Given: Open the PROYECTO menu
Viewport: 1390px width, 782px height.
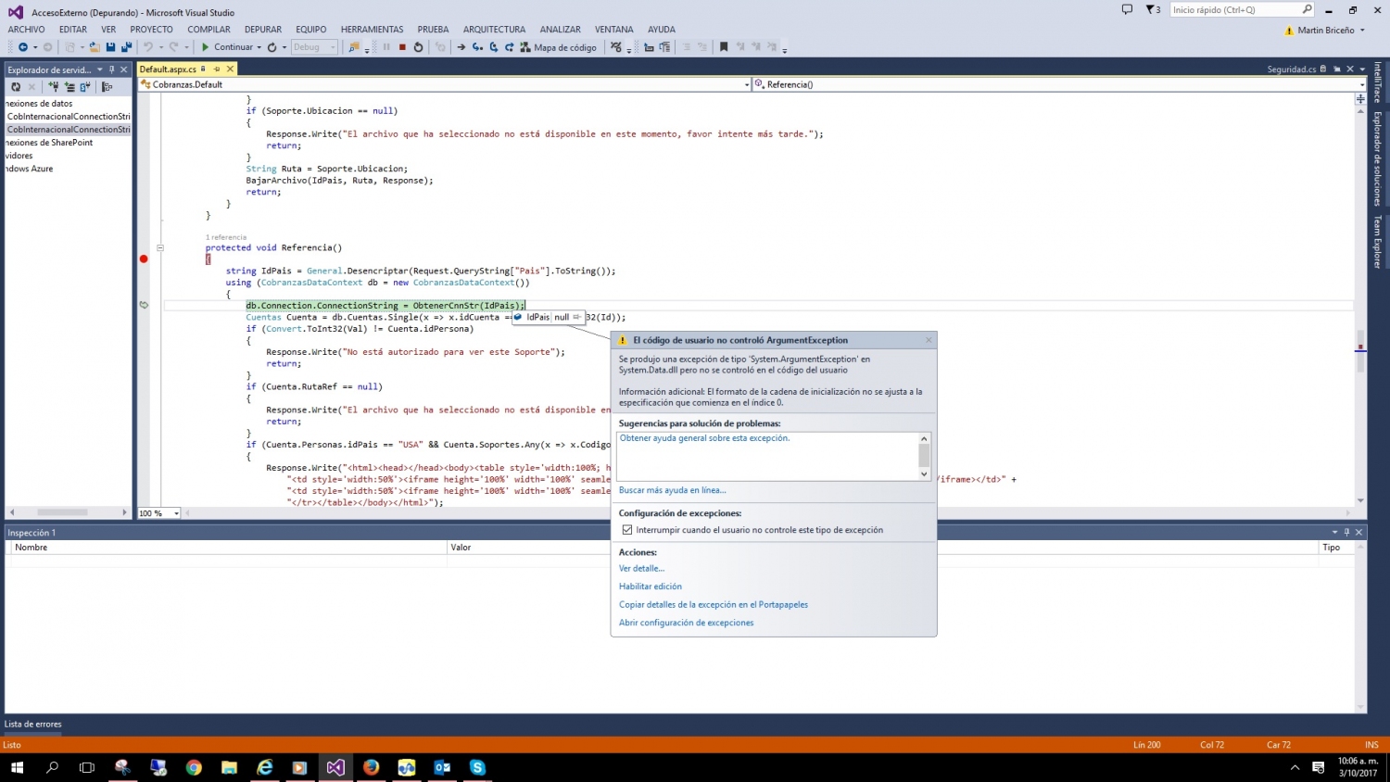Looking at the screenshot, I should coord(152,30).
